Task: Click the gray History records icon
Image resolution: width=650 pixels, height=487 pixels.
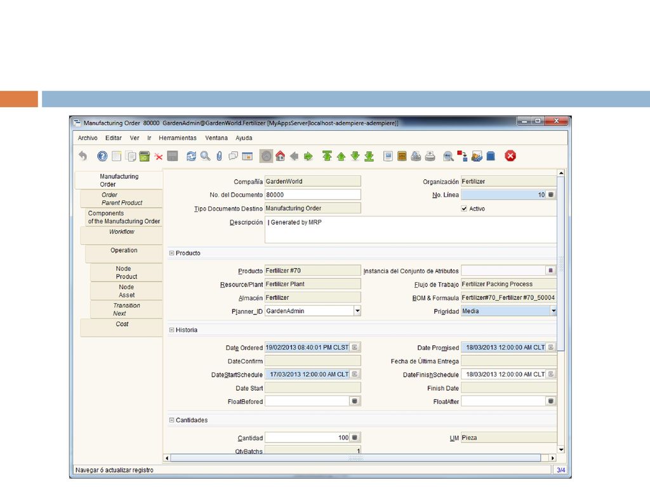Action: tap(266, 156)
